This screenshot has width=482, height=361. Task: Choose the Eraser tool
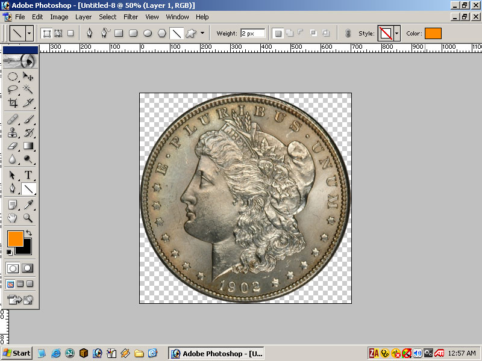coord(13,146)
